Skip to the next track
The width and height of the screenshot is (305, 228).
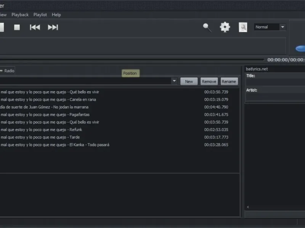pyautogui.click(x=53, y=27)
